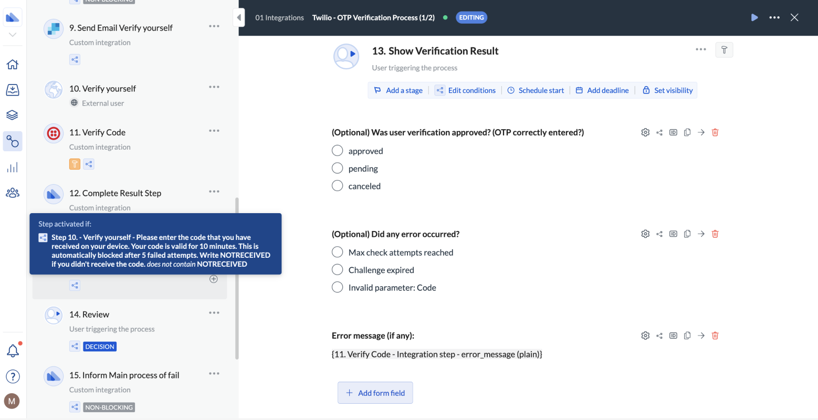Click the 'Add form field' button
The width and height of the screenshot is (818, 420).
(x=375, y=393)
